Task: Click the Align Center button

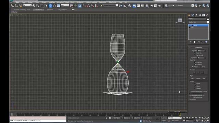Action: (198, 78)
